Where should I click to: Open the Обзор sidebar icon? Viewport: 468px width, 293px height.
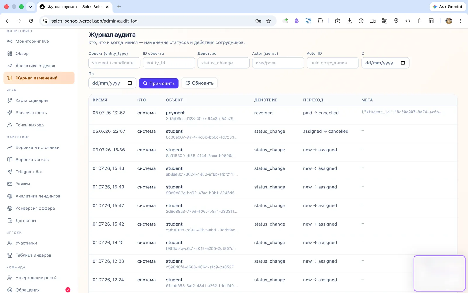[10, 54]
